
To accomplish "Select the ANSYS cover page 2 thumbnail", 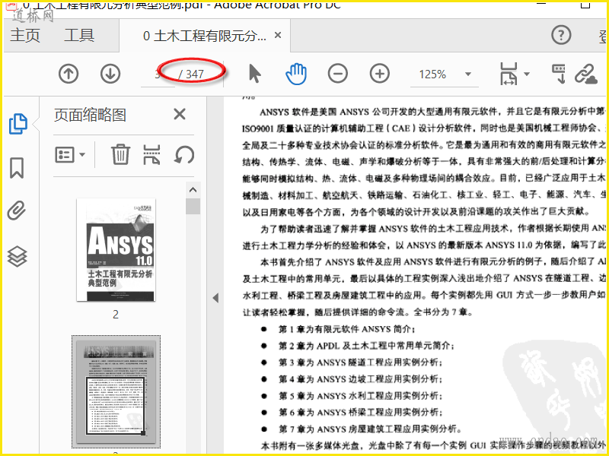I will pos(116,250).
